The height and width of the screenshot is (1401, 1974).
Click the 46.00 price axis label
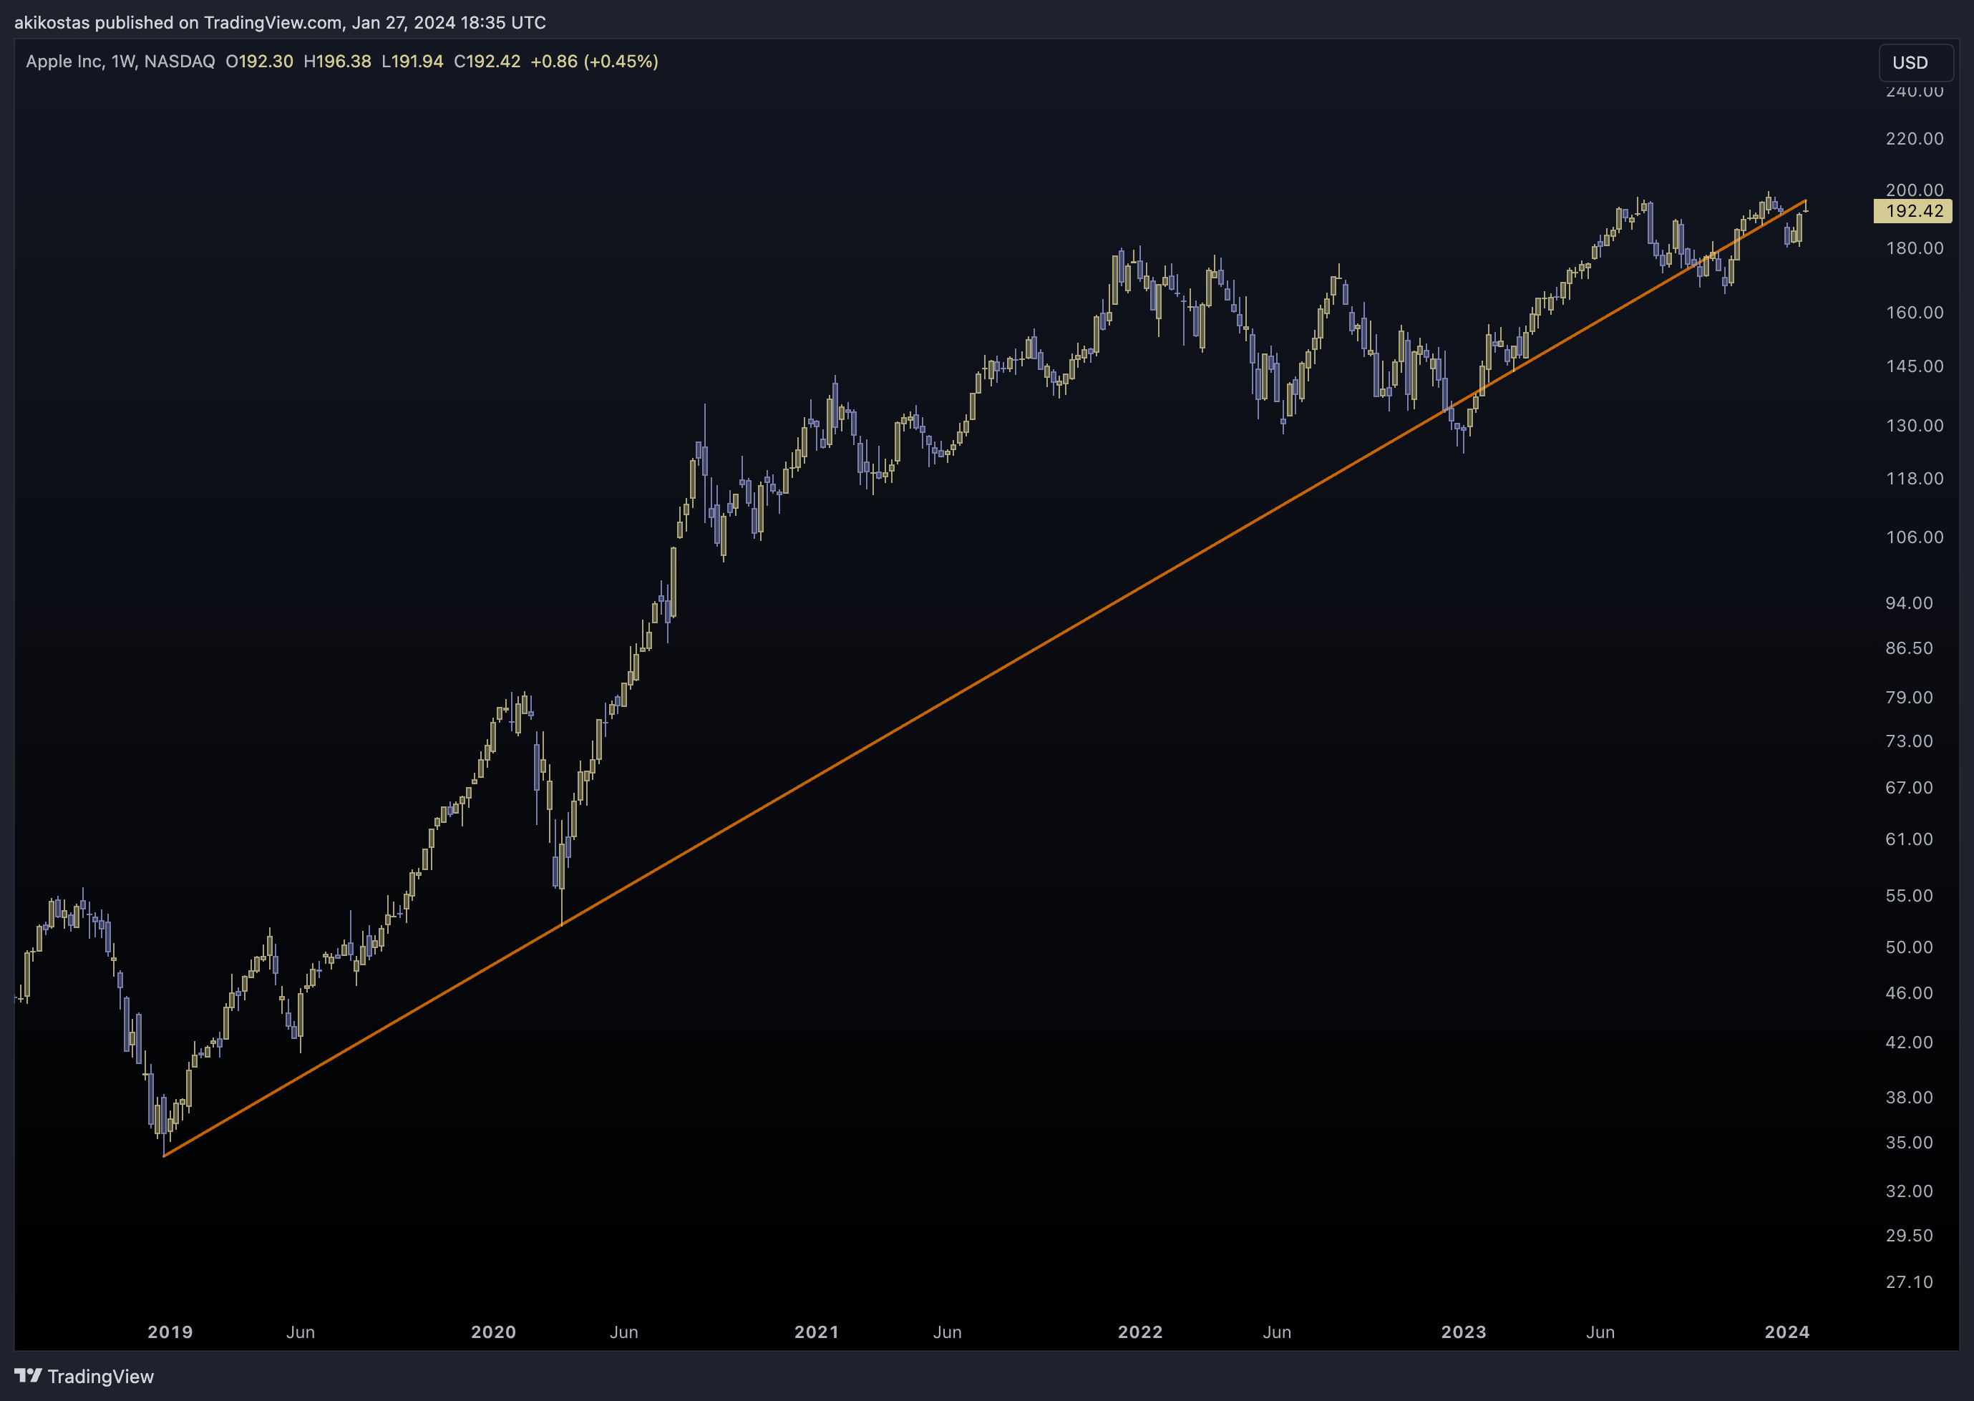[1910, 993]
